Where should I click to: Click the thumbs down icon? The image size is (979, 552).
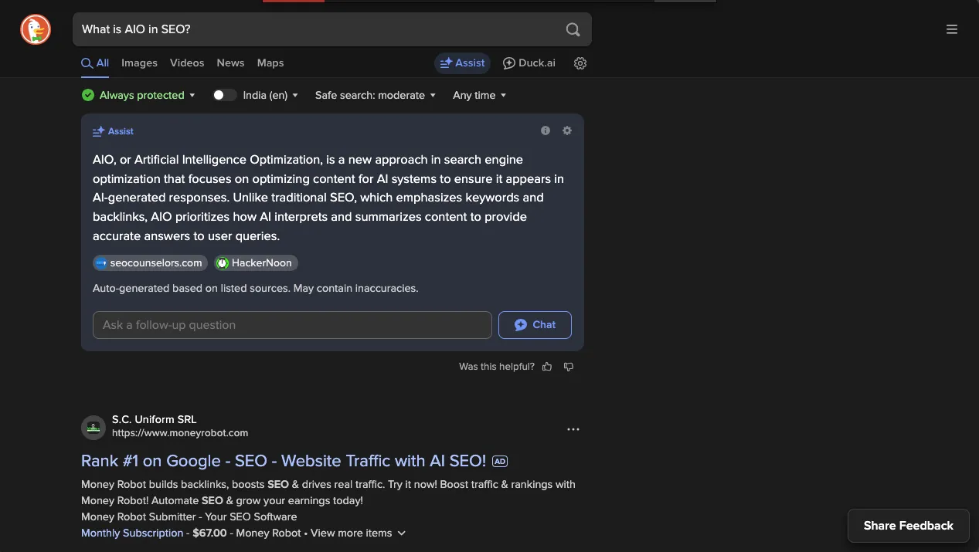coord(569,367)
